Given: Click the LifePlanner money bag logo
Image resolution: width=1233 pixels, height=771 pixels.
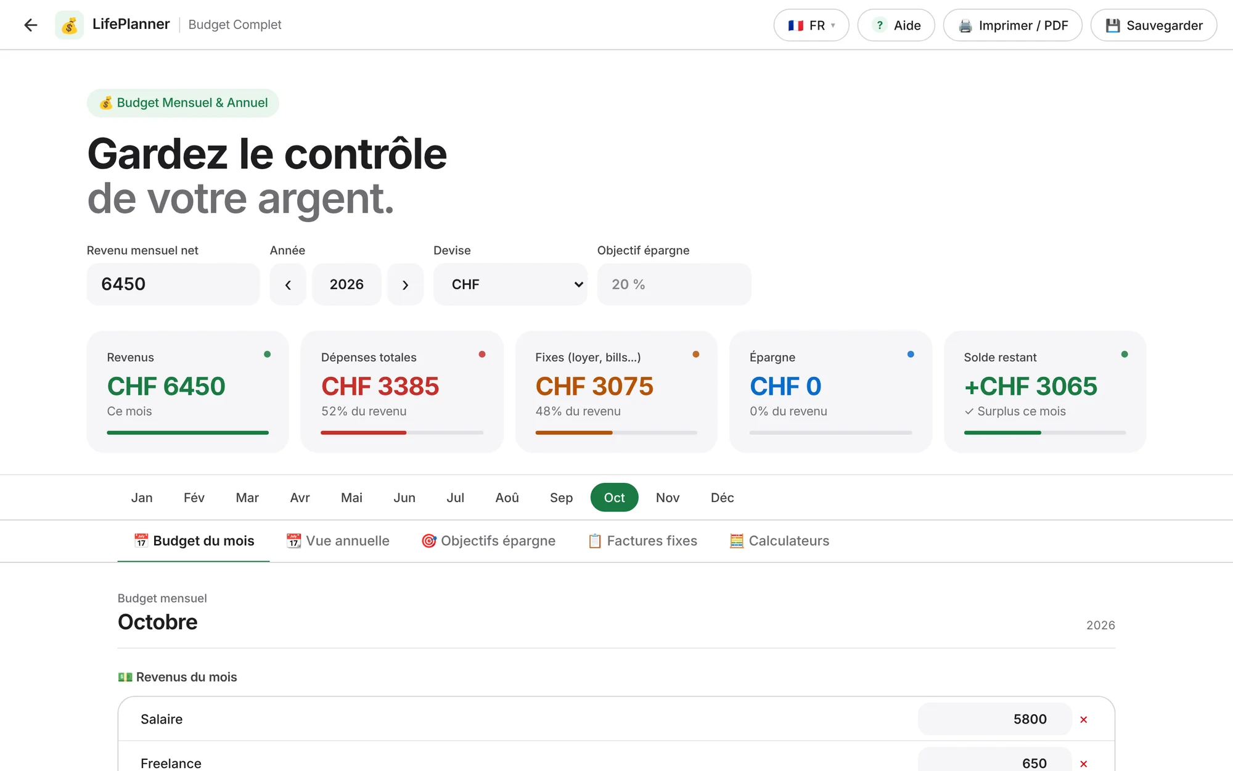Looking at the screenshot, I should (70, 25).
